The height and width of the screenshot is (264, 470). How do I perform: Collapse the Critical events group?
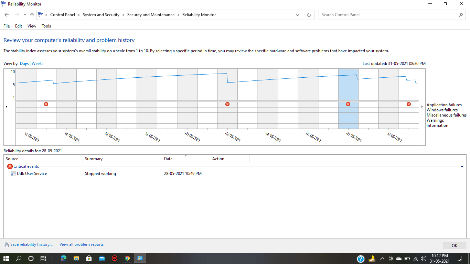[462, 166]
